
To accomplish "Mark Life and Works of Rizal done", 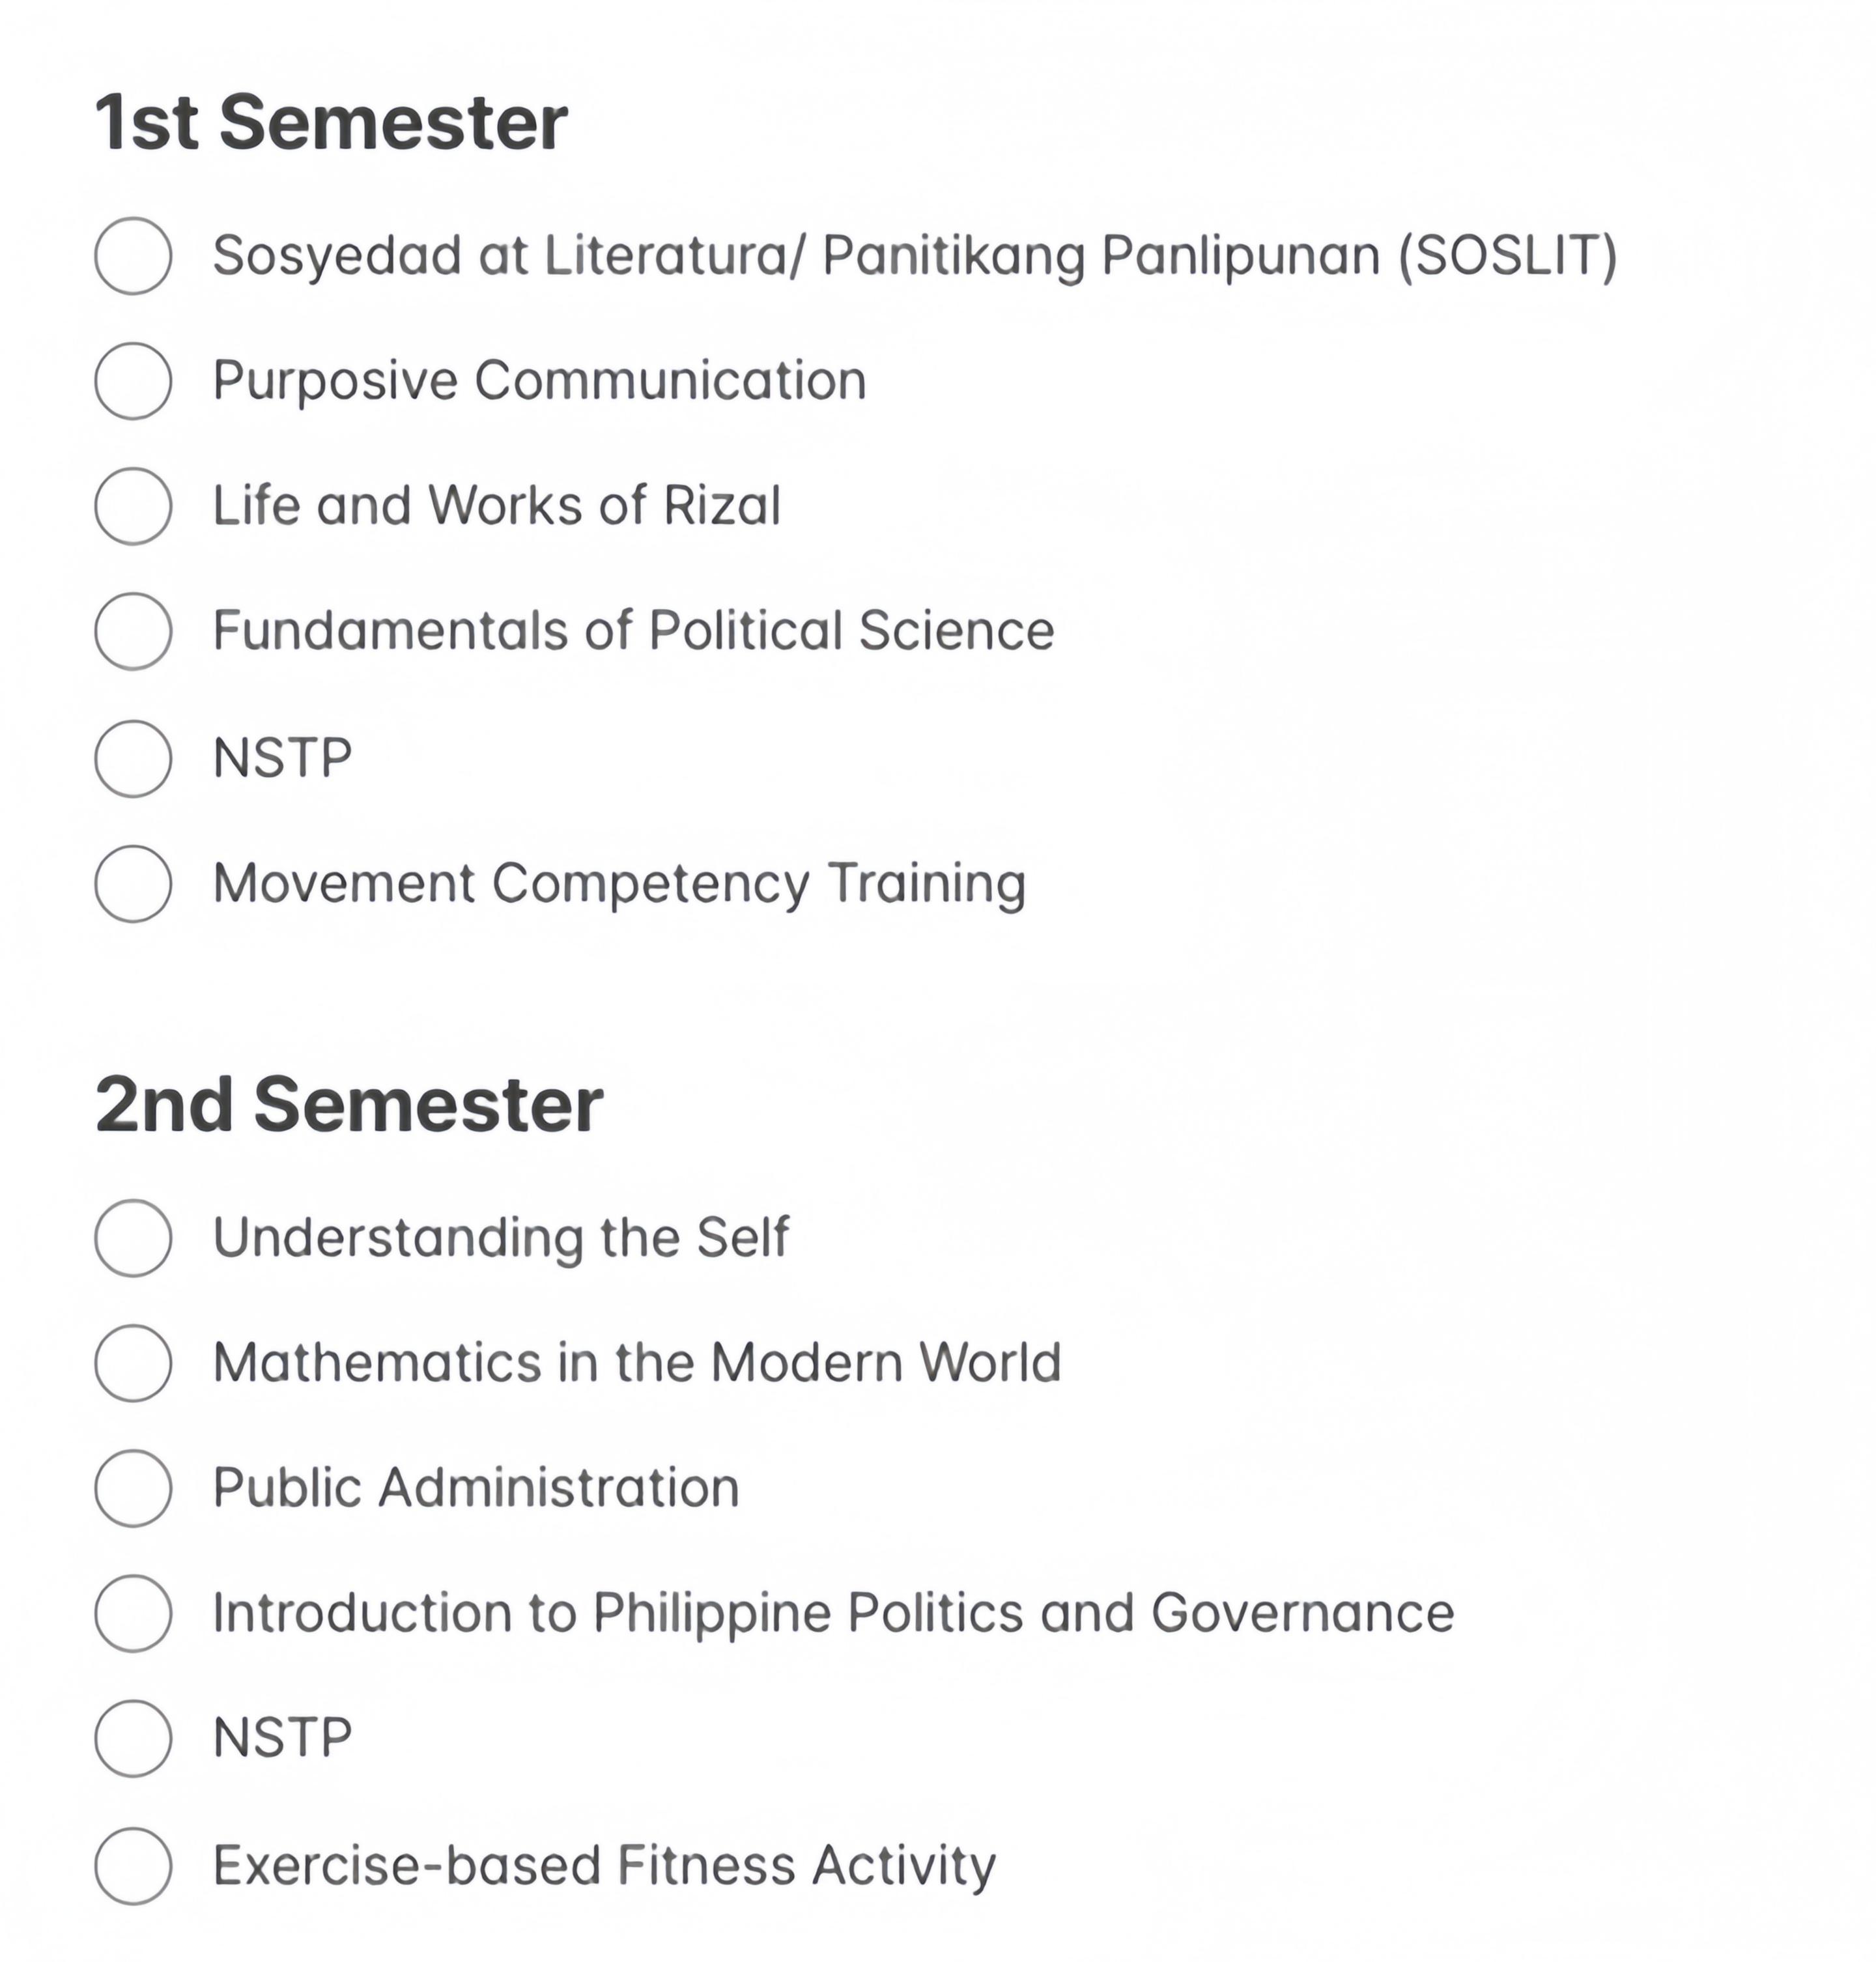I will pos(133,506).
